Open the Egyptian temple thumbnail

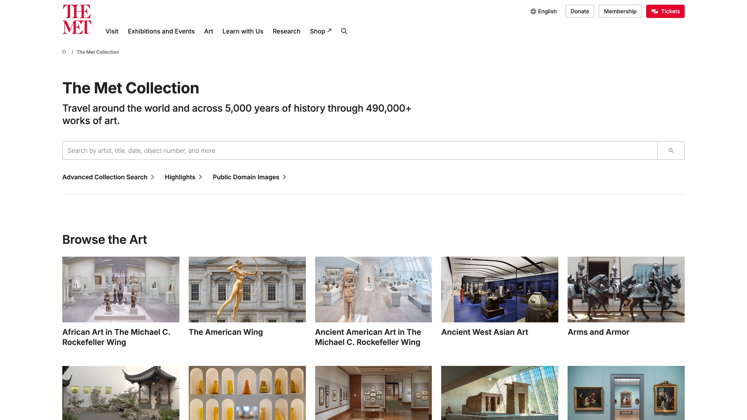coord(500,393)
